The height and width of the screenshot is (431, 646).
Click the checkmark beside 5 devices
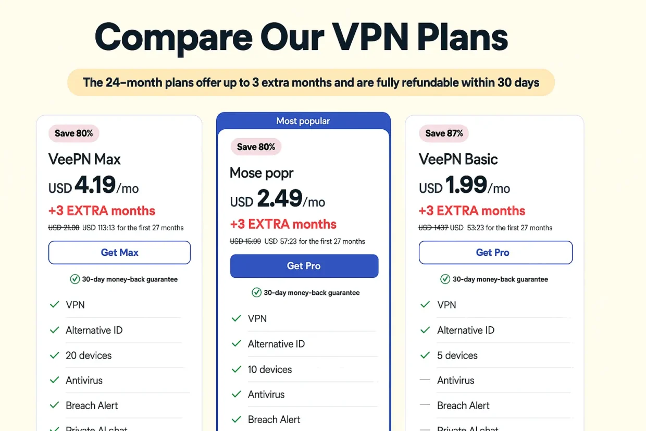pyautogui.click(x=425, y=355)
